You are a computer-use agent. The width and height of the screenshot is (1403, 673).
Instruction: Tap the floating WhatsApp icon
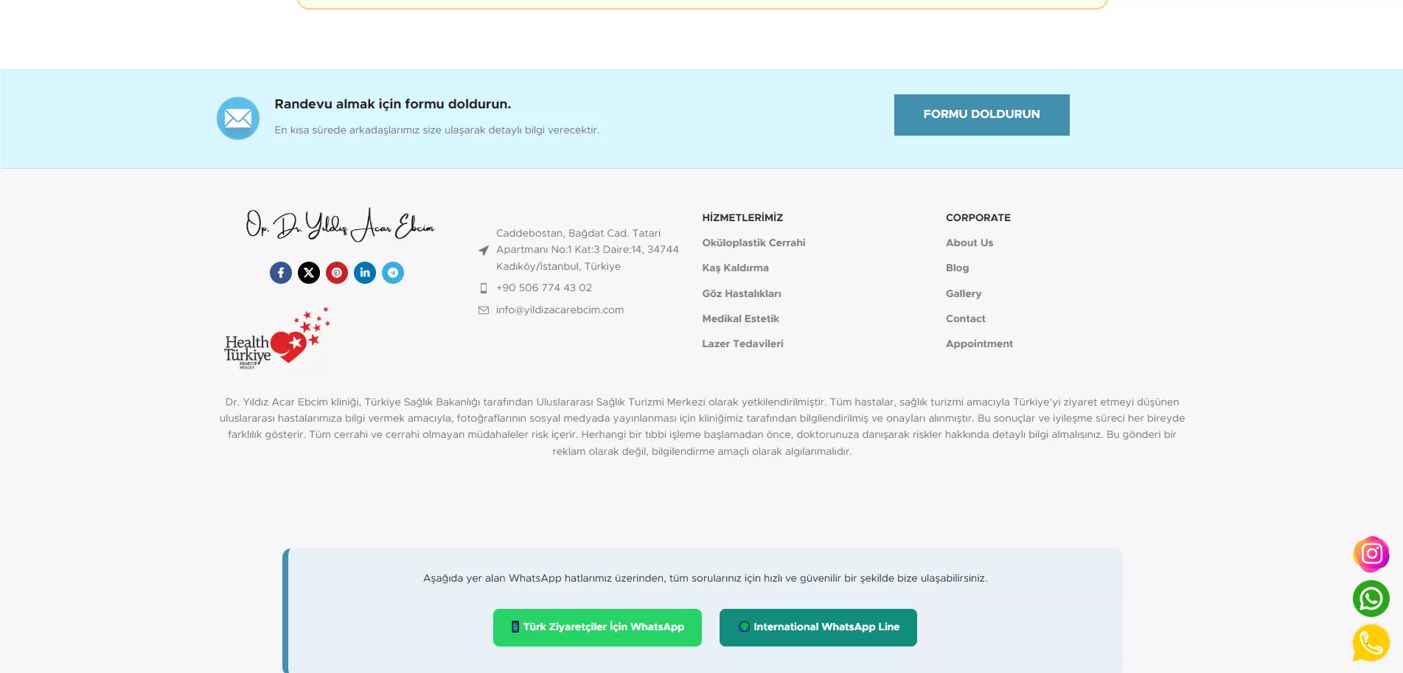[1371, 599]
